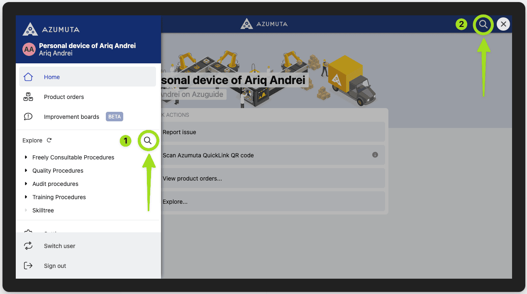This screenshot has width=527, height=294.
Task: Click the info icon on the QuickLink row
Action: 375,155
